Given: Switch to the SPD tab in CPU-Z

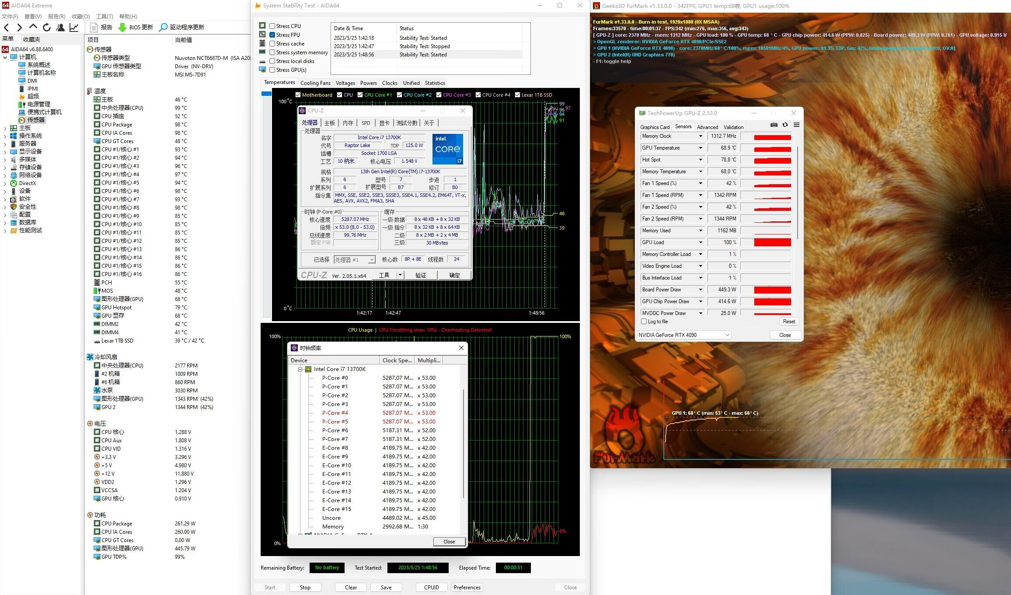Looking at the screenshot, I should pyautogui.click(x=366, y=123).
